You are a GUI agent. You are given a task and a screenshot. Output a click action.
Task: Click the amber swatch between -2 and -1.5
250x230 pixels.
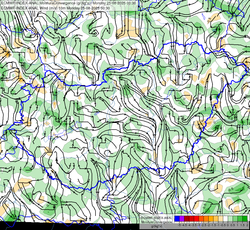pos(211,218)
